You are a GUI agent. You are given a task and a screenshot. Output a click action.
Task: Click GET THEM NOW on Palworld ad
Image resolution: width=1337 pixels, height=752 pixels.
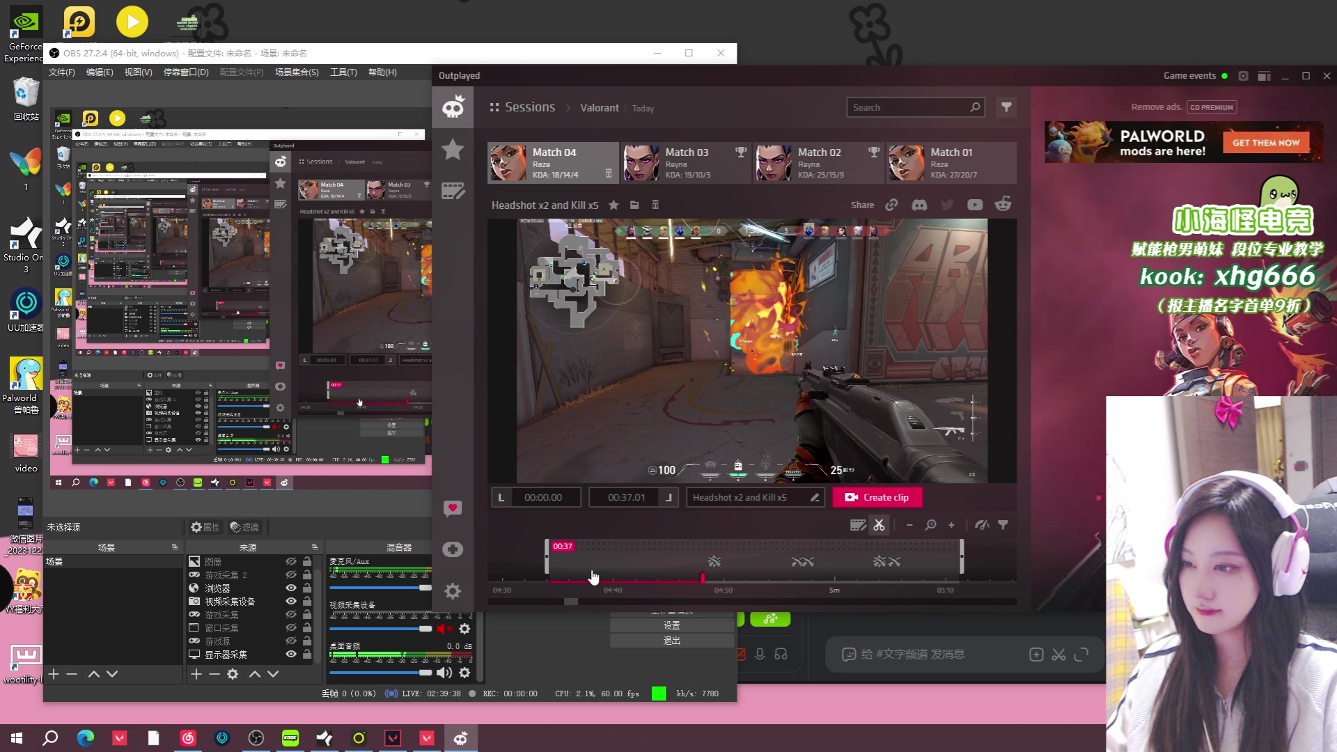click(1266, 143)
